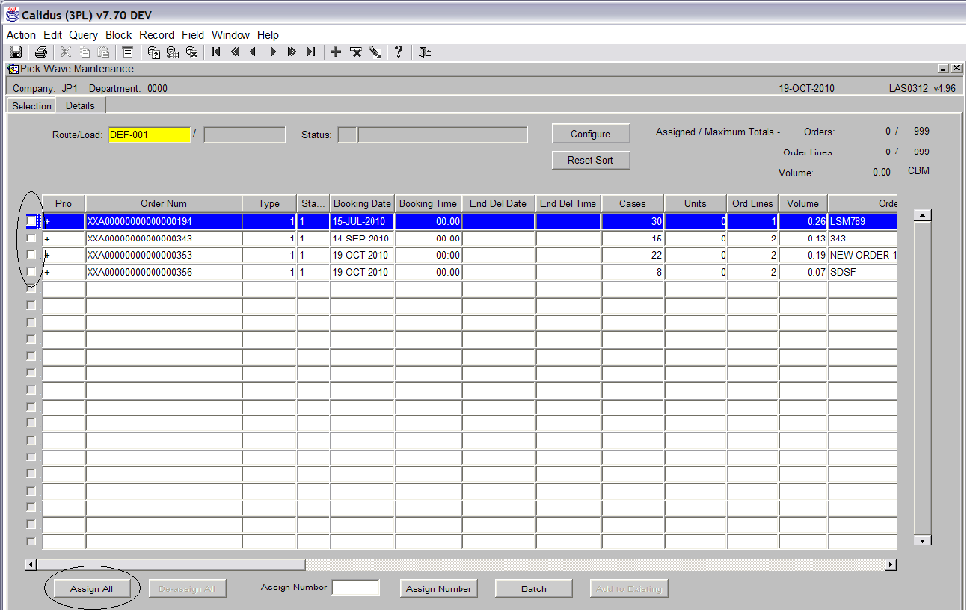
Task: Click the Help question mark icon
Action: [x=399, y=52]
